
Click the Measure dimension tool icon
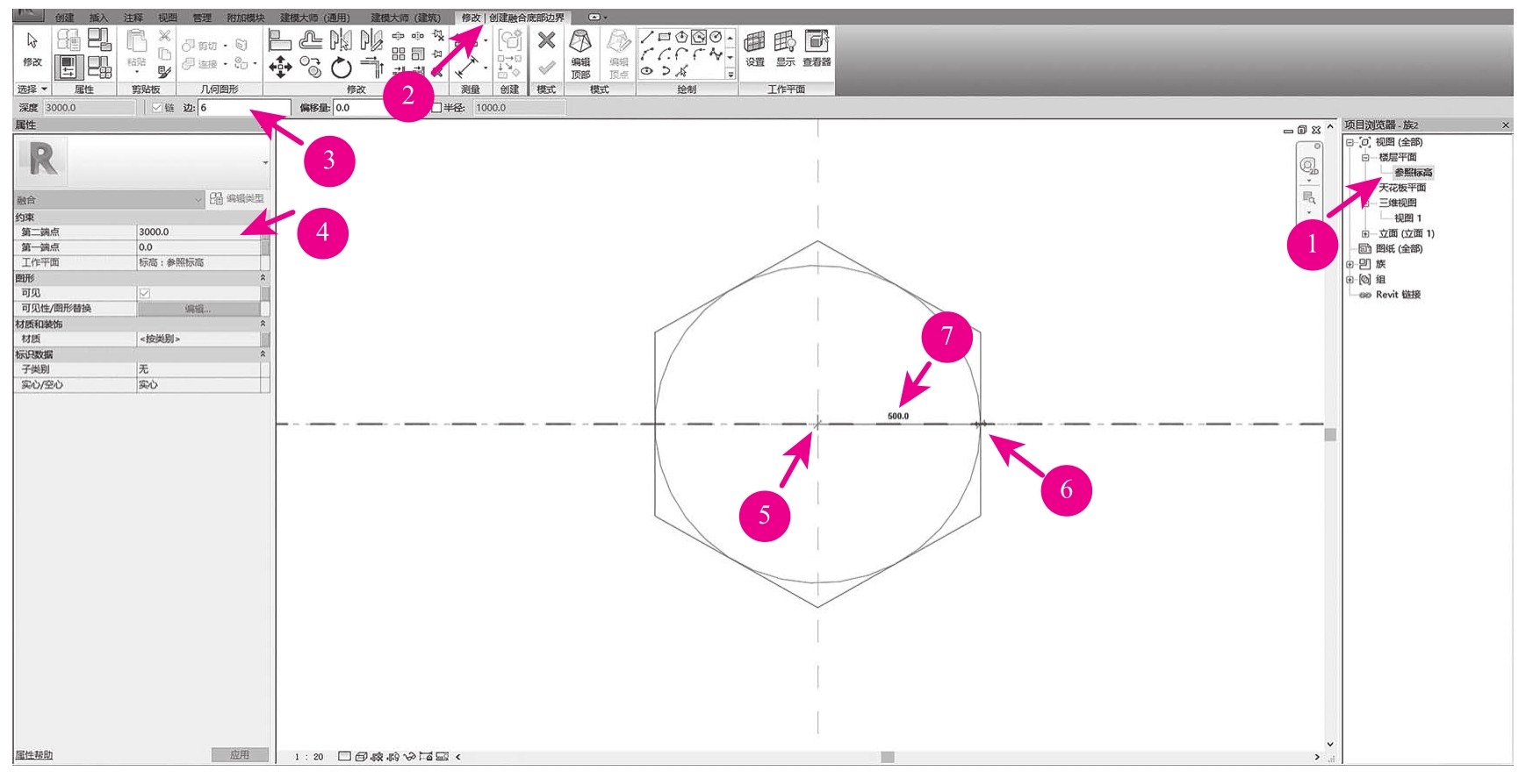[466, 67]
